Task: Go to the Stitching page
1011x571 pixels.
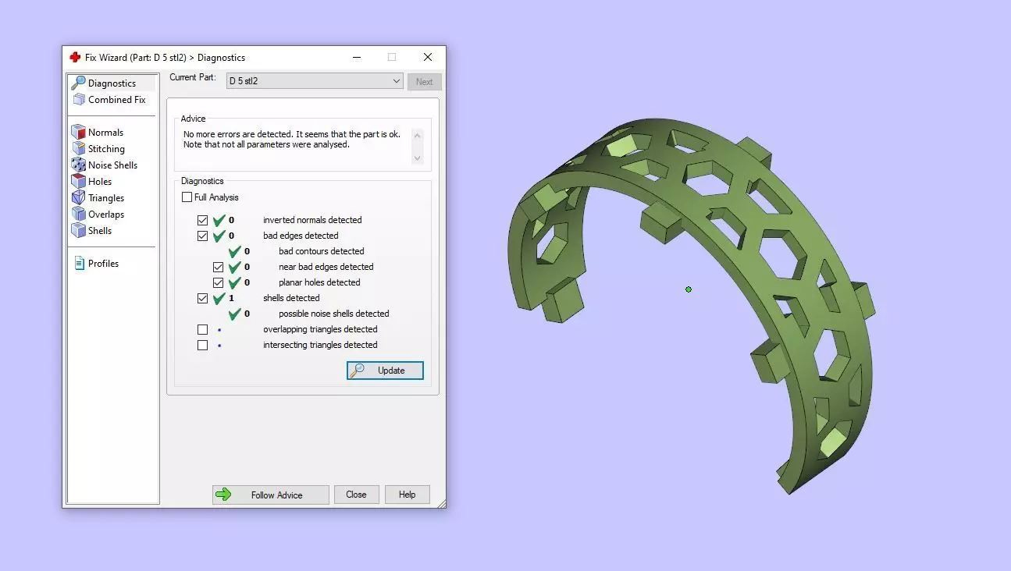Action: (x=106, y=149)
